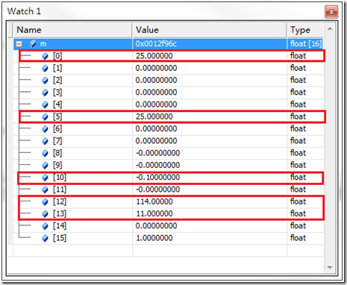Image resolution: width=347 pixels, height=285 pixels.
Task: Click the Value column header
Action: (210, 30)
